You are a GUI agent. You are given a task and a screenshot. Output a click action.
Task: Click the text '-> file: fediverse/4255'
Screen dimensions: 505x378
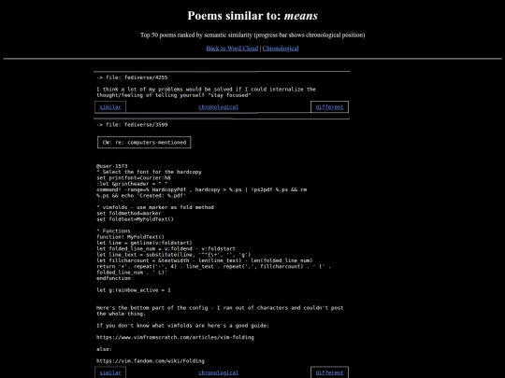pos(132,77)
